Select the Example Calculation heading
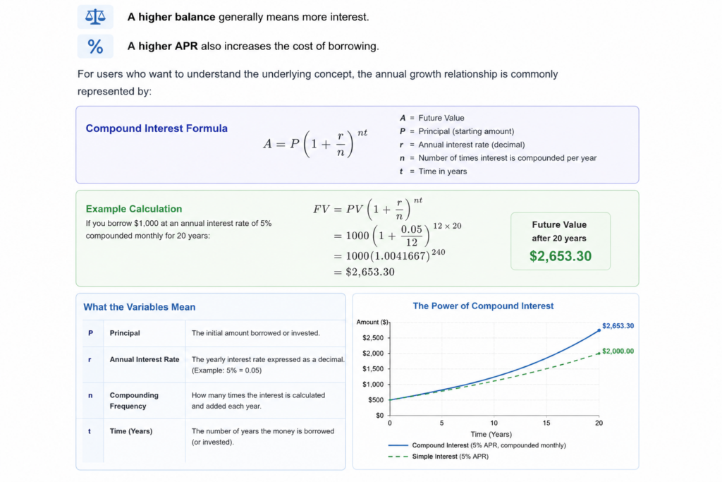This screenshot has width=722, height=482. point(134,209)
